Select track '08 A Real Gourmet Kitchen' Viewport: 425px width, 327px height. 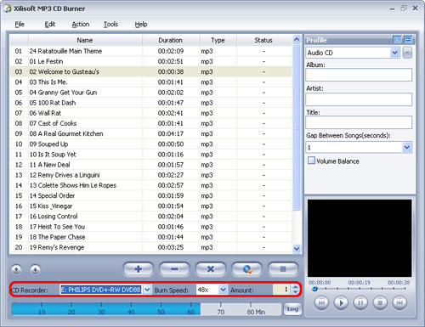coord(151,133)
